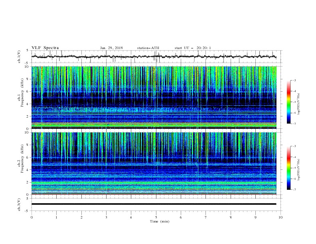This screenshot has height=244, width=316.
Task: Click the ch.2 colorbar "log(PSD)(V²/Hz)" label
Action: coord(298,170)
